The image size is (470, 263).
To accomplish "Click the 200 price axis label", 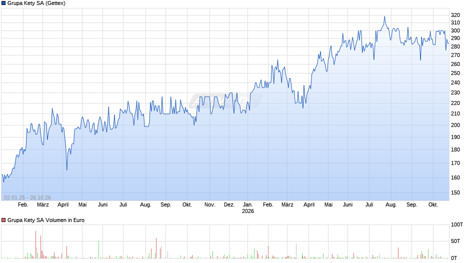I will point(455,125).
